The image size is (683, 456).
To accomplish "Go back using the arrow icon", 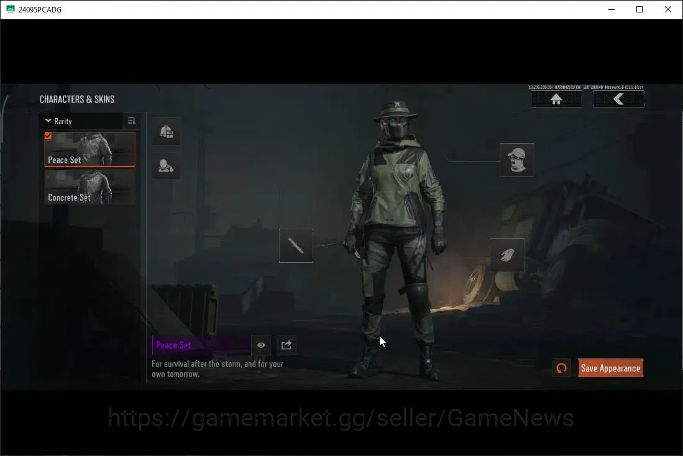I will click(618, 99).
